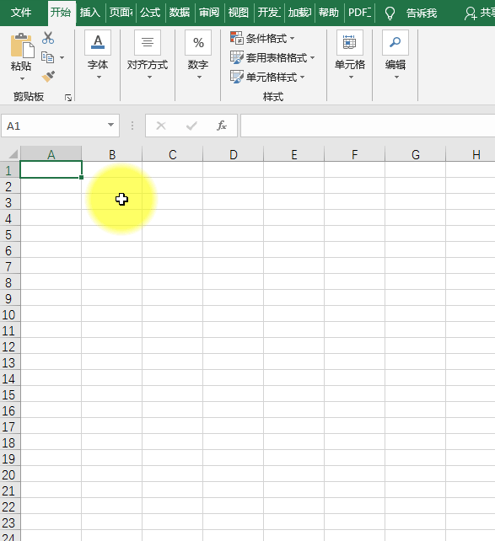Image resolution: width=495 pixels, height=541 pixels.
Task: Open the 数字 percent number group icon
Action: (198, 43)
